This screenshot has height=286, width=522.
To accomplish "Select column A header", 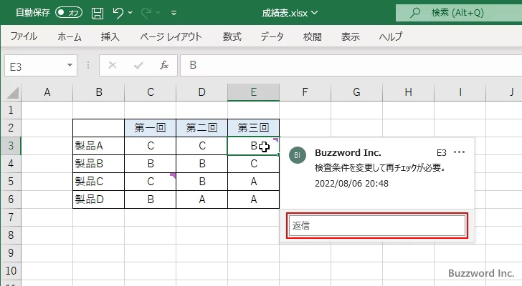I will pyautogui.click(x=47, y=92).
